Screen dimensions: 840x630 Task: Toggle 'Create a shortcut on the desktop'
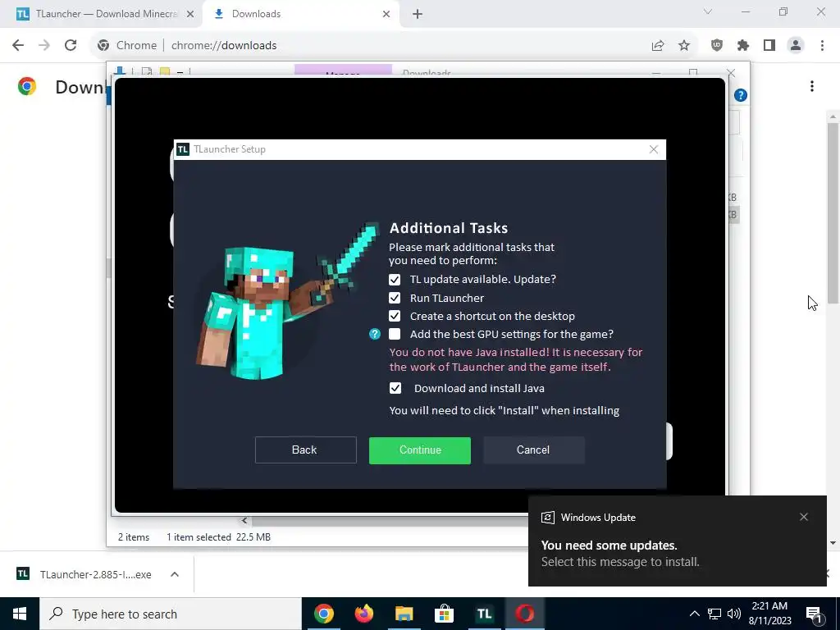[395, 316]
